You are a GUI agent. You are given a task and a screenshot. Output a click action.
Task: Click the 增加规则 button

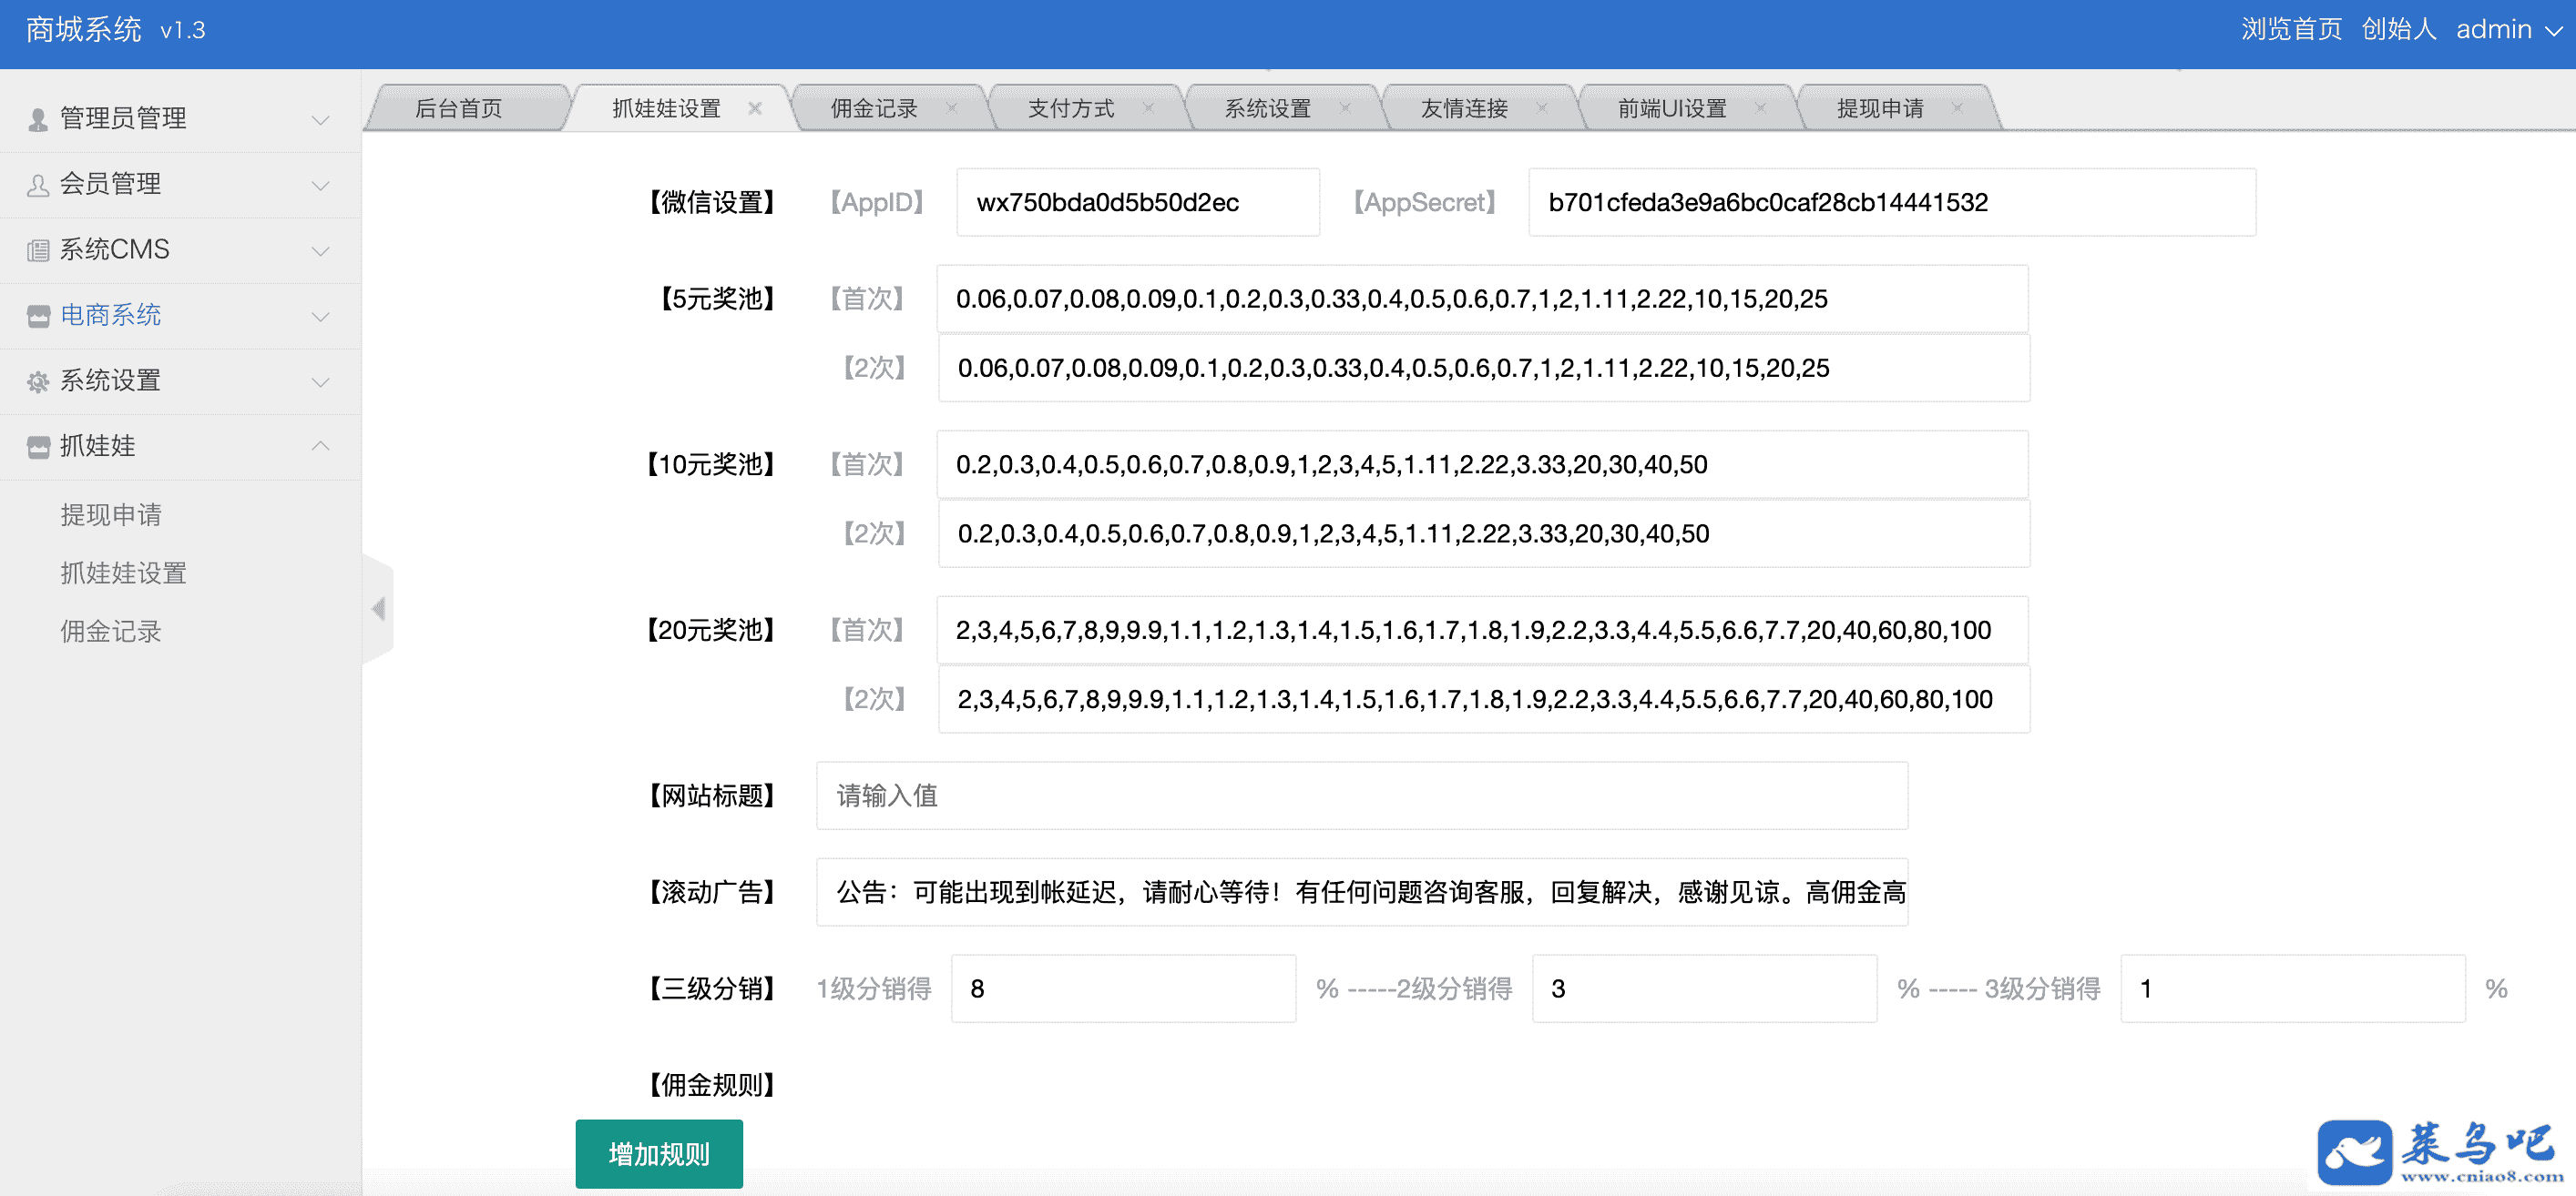[x=658, y=1154]
